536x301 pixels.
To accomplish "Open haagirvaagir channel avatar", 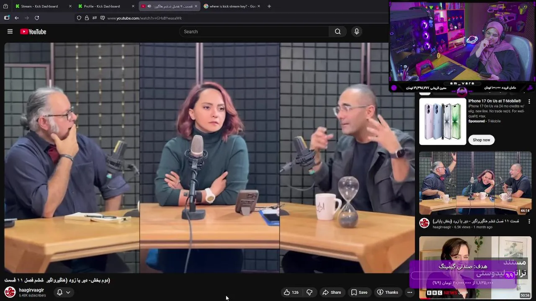I will 10,292.
